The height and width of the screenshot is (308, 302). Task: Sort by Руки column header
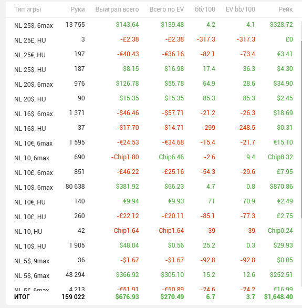point(78,9)
